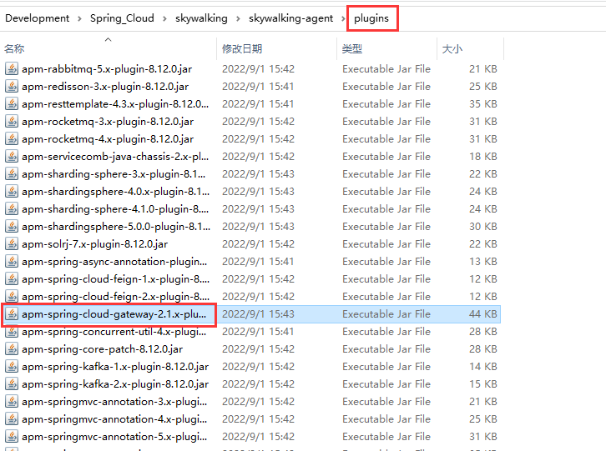This screenshot has width=606, height=451.
Task: Click the 18 KB size cell
Action: pos(483,157)
